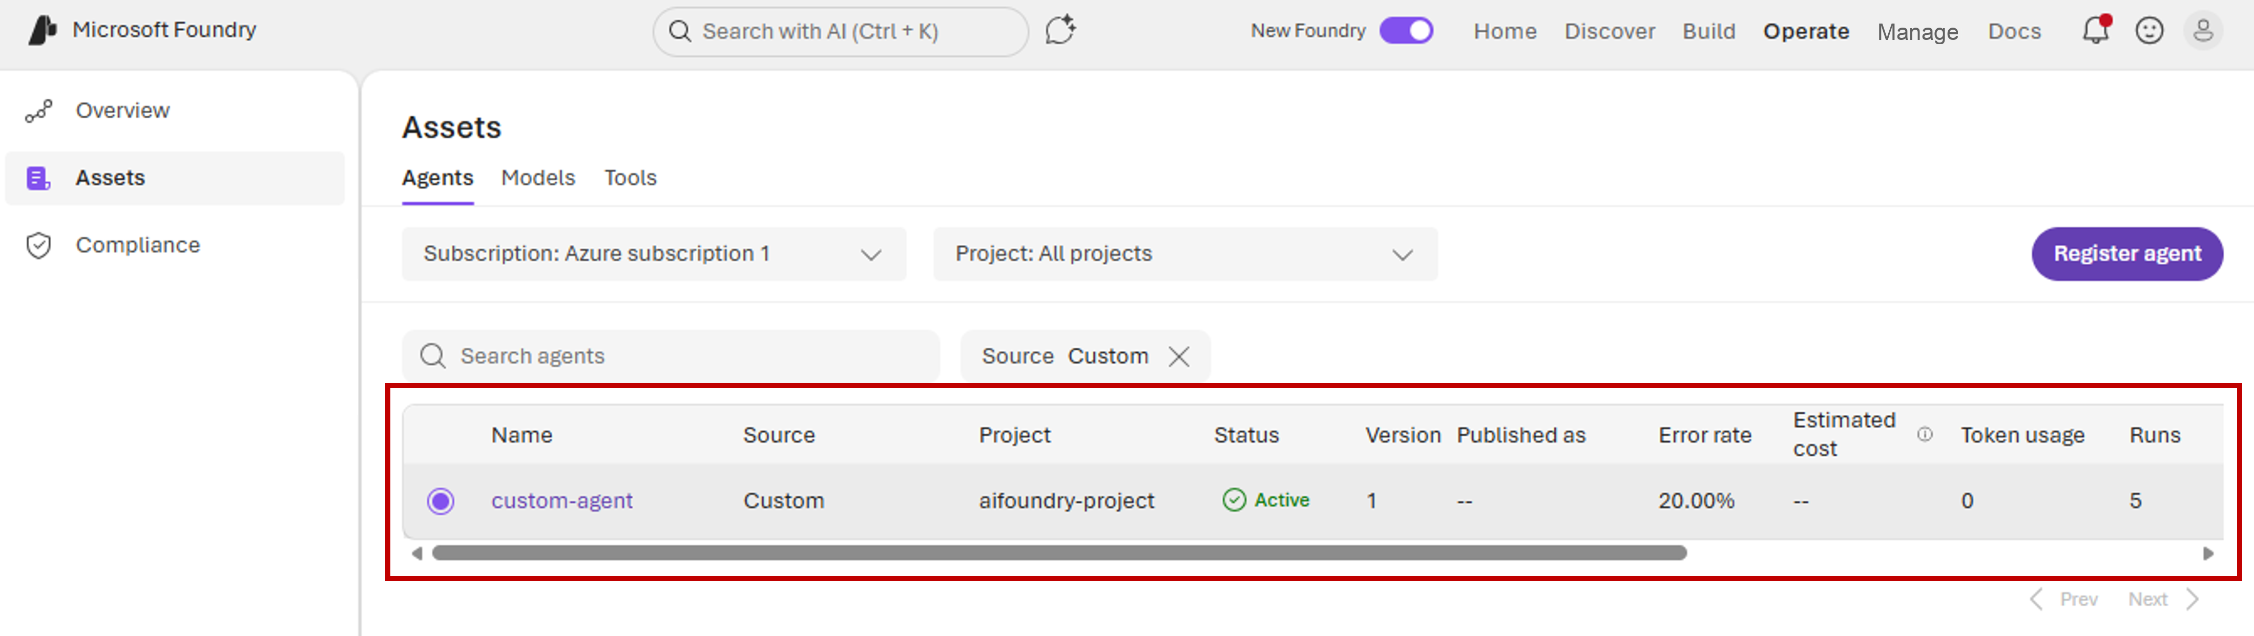Click the Register agent button
The width and height of the screenshot is (2254, 636).
[x=2127, y=253]
